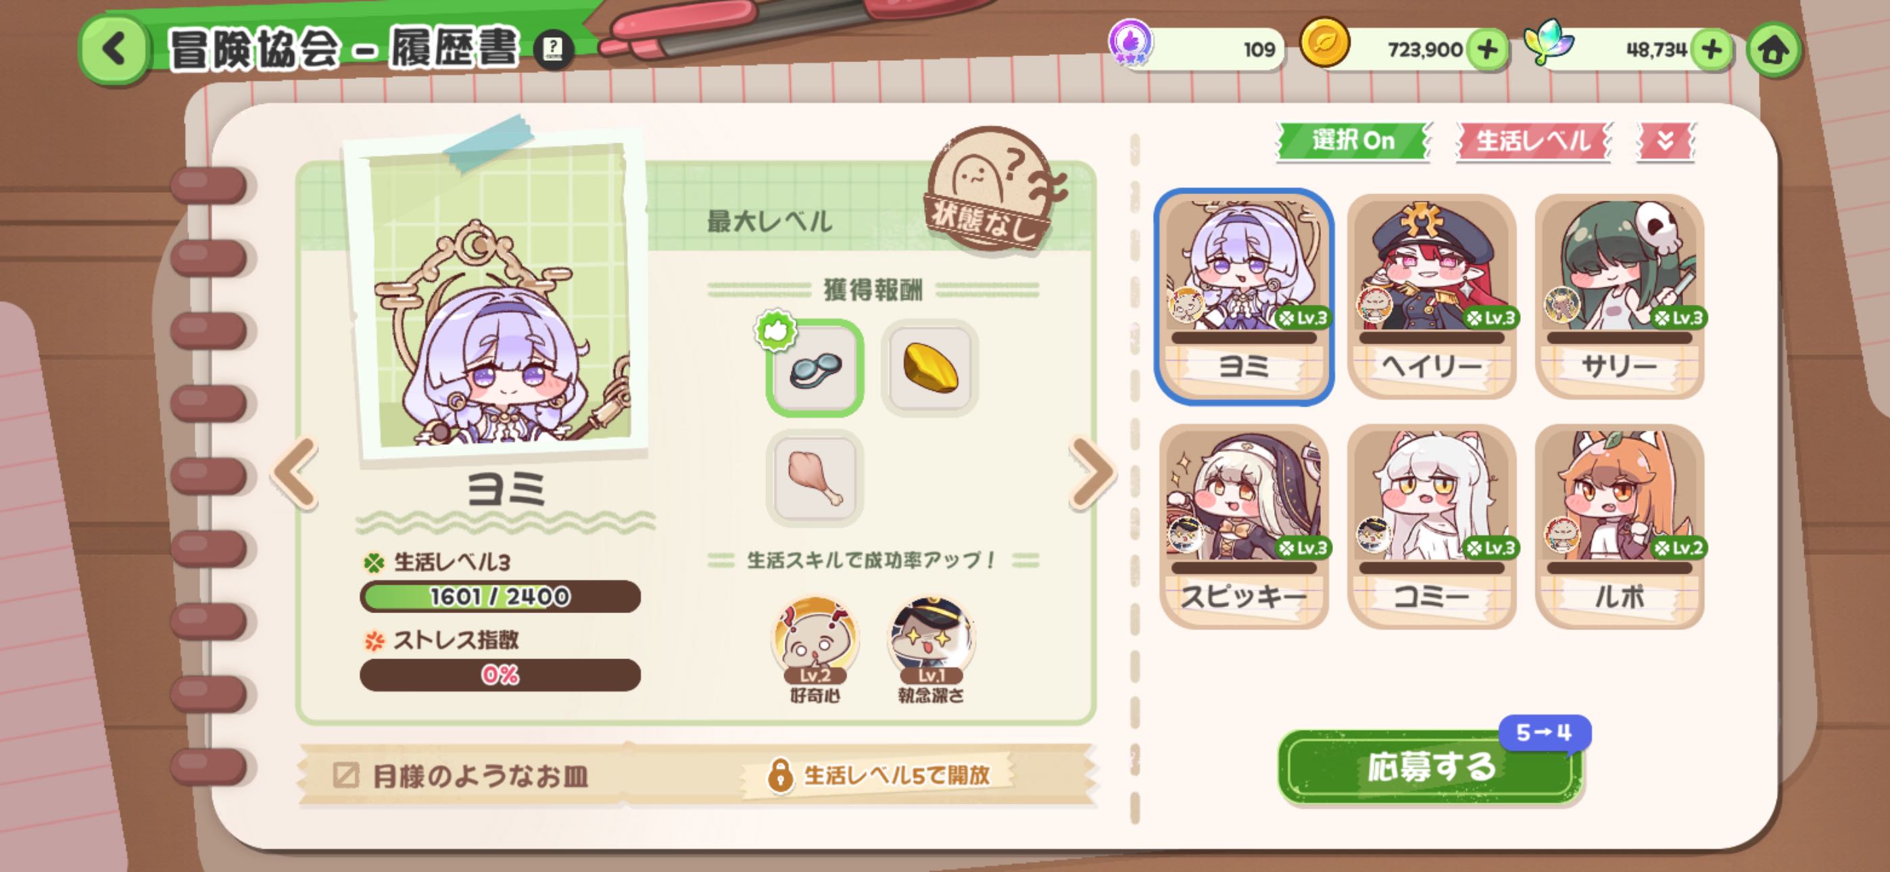Show next character with right arrow
This screenshot has width=1890, height=872.
pos(1091,473)
